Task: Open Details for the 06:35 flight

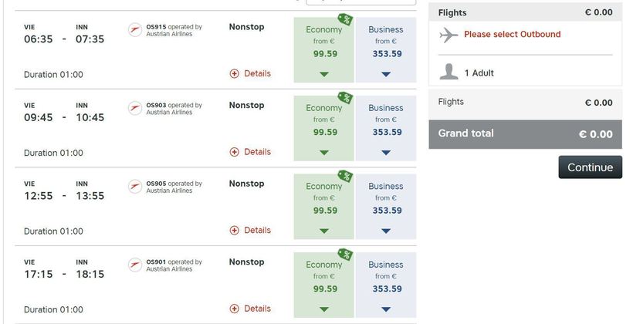Action: pos(250,73)
